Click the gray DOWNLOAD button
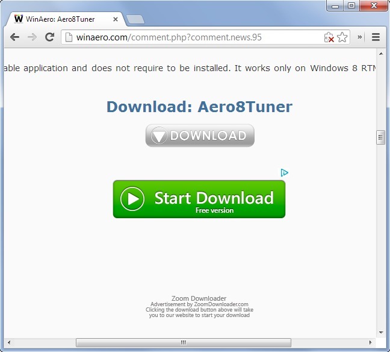 [x=200, y=136]
